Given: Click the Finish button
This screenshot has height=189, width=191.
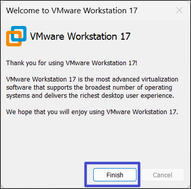Looking at the screenshot, I should point(115,175).
